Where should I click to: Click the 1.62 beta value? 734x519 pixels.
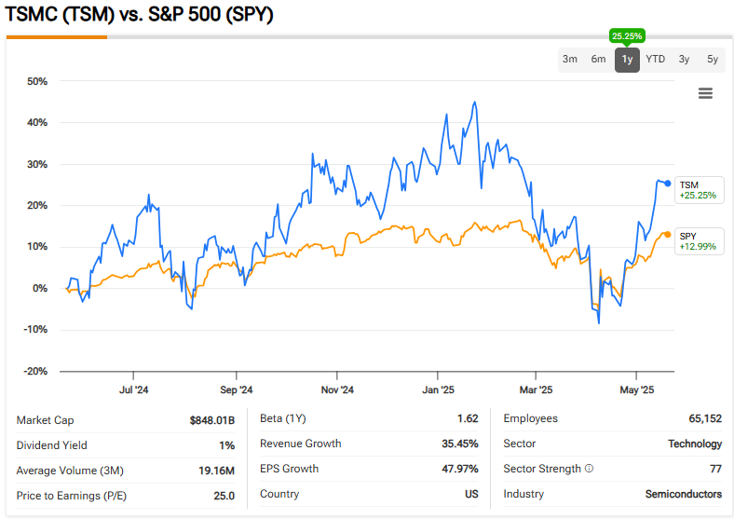click(x=468, y=418)
